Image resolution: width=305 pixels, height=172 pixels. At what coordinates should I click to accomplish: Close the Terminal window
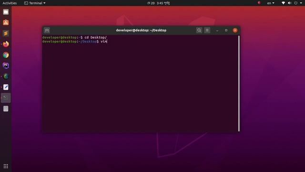pyautogui.click(x=235, y=30)
